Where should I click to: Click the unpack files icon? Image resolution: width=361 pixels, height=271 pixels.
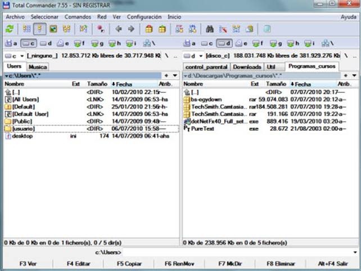pyautogui.click(x=162, y=29)
